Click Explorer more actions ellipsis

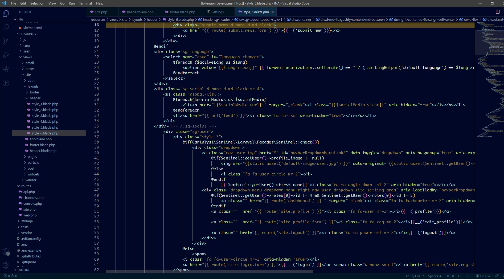[80, 12]
